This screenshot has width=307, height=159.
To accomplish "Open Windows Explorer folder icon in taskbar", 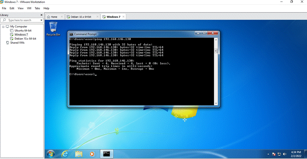I will pyautogui.click(x=79, y=154).
